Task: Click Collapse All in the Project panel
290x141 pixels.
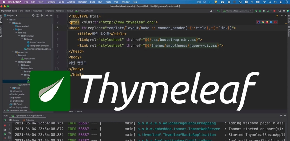Action: (x=42, y=15)
